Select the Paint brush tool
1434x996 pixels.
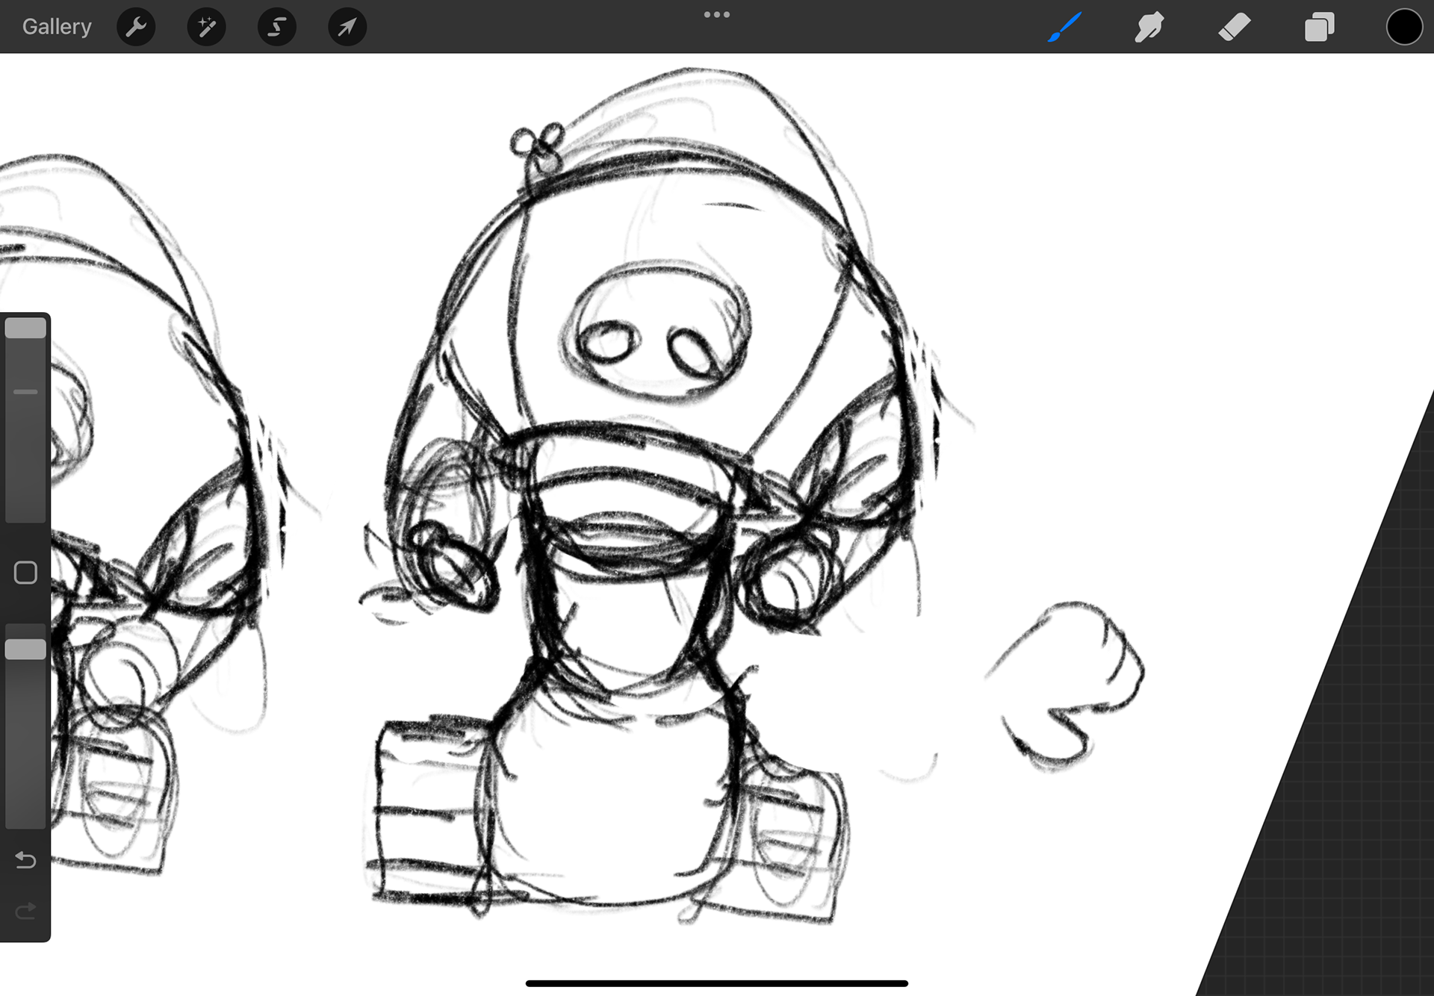pyautogui.click(x=1064, y=28)
